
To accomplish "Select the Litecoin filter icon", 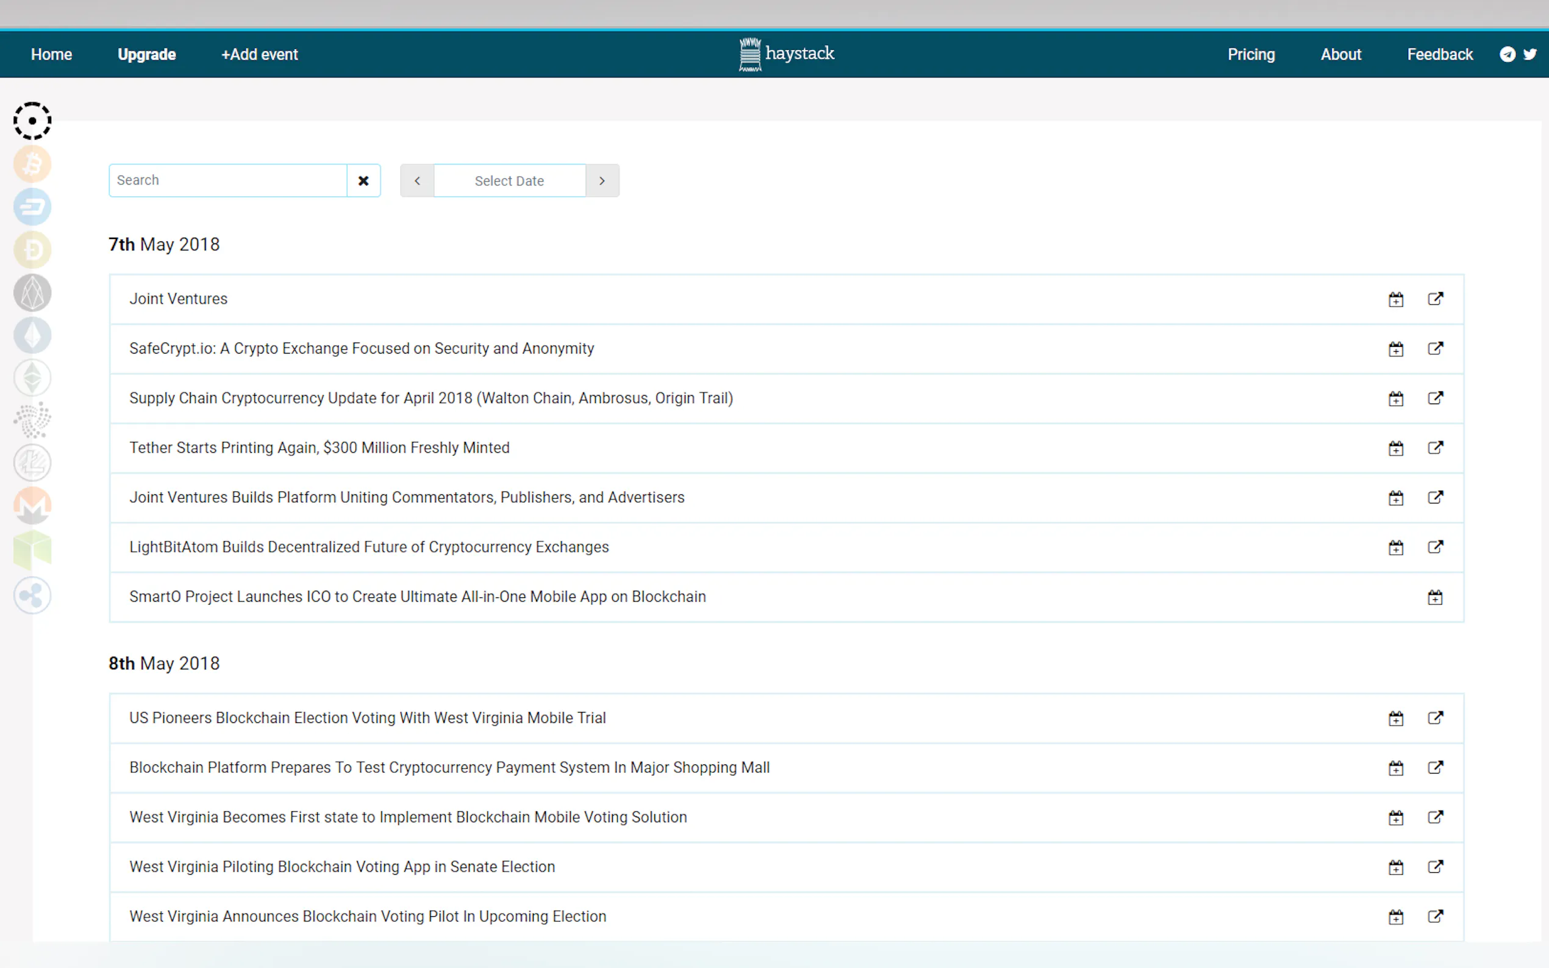I will click(32, 463).
